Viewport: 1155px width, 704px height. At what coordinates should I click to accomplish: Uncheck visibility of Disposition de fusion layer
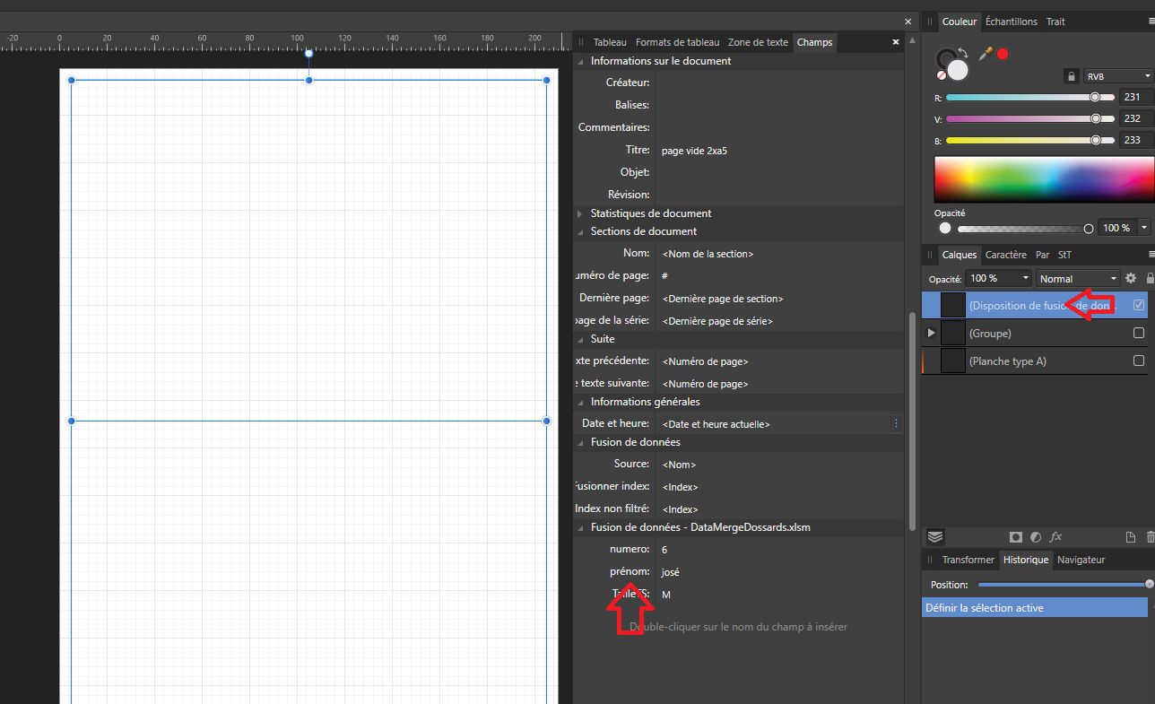pyautogui.click(x=1139, y=305)
